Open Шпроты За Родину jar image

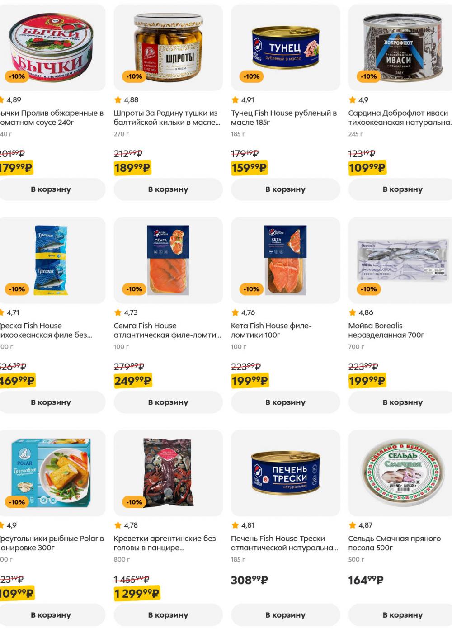click(168, 47)
